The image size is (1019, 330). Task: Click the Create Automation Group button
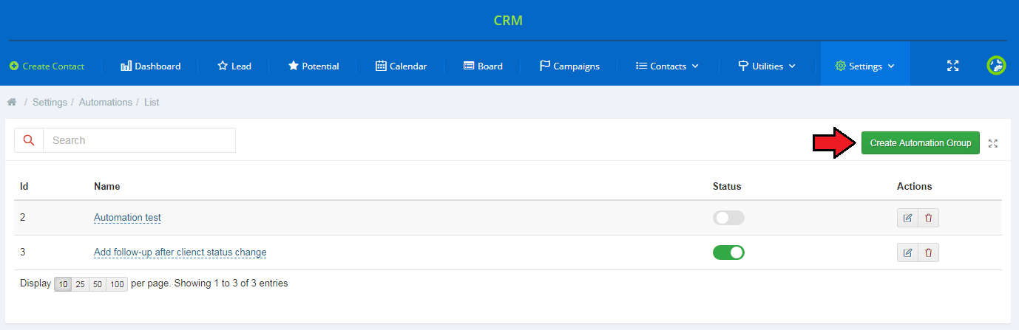coord(921,143)
